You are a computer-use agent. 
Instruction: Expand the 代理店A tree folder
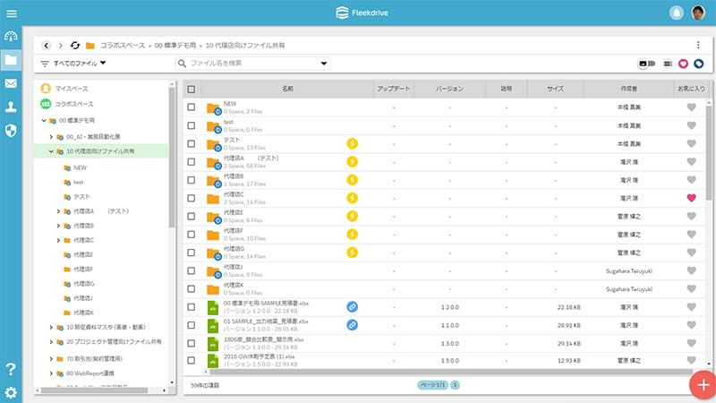[x=58, y=211]
